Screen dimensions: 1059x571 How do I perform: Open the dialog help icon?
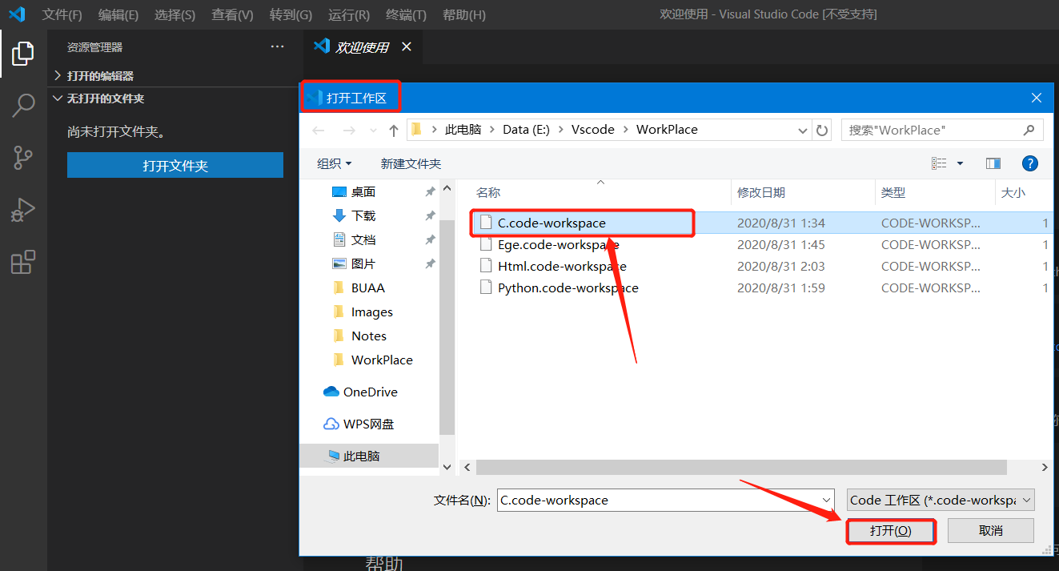tap(1030, 163)
